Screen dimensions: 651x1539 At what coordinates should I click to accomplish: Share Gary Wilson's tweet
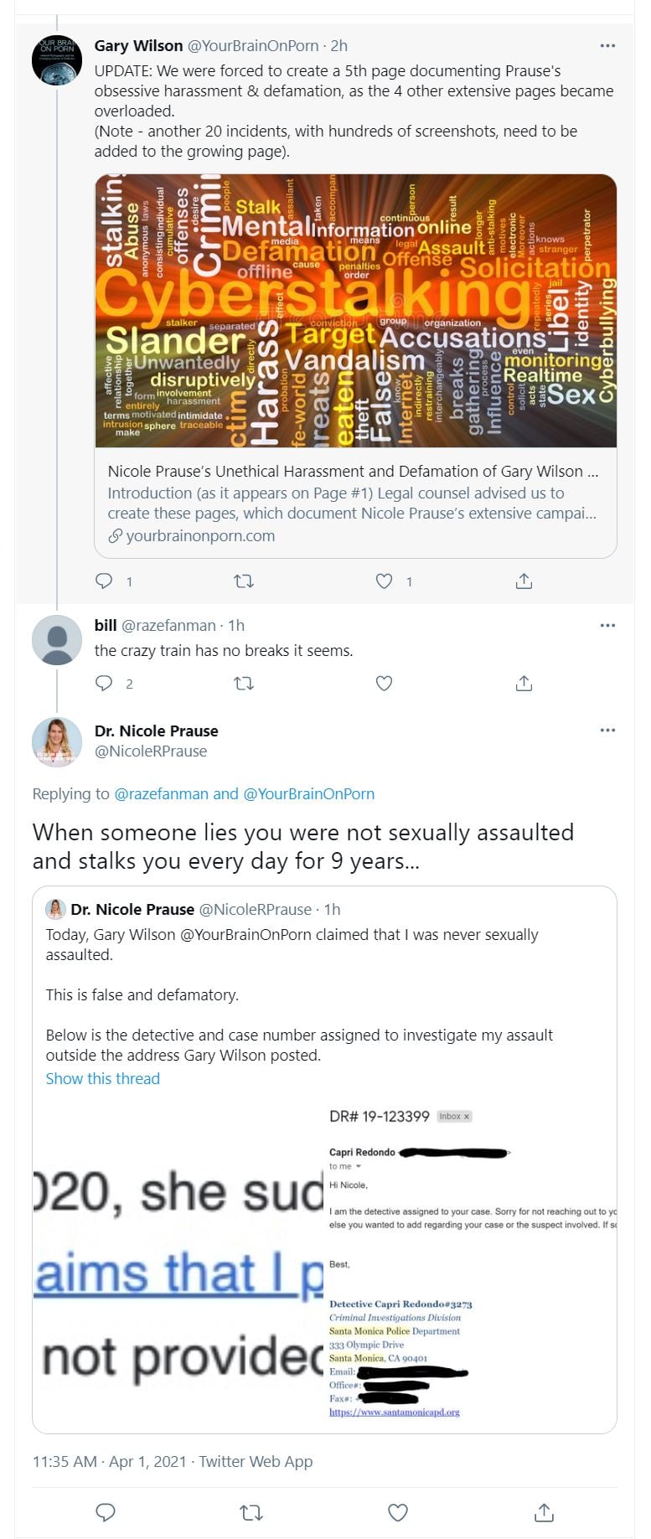pyautogui.click(x=524, y=581)
